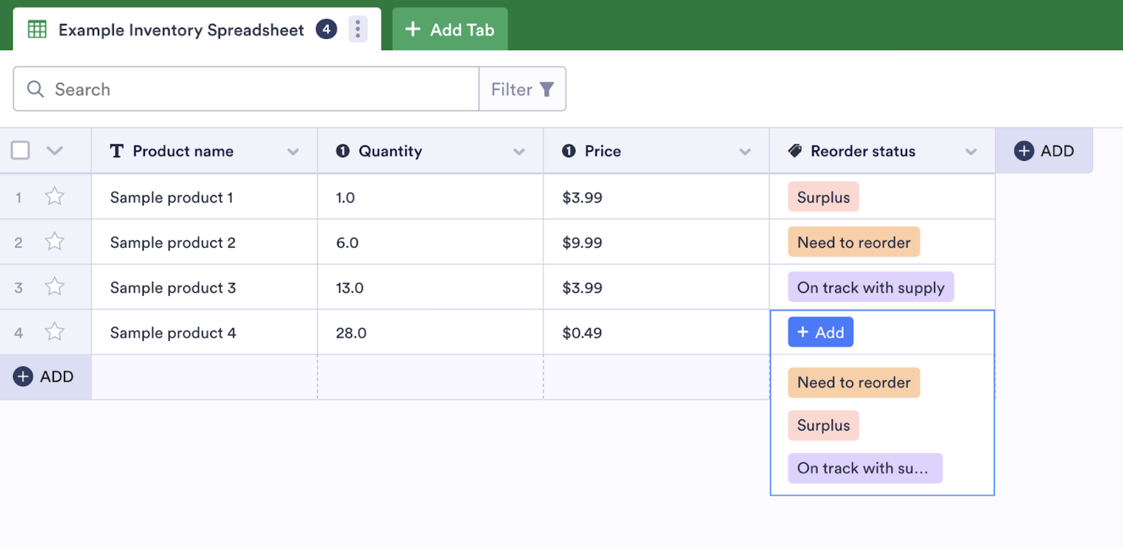Click the search magnifier icon
Screen dimensions: 1123x549
click(x=36, y=89)
